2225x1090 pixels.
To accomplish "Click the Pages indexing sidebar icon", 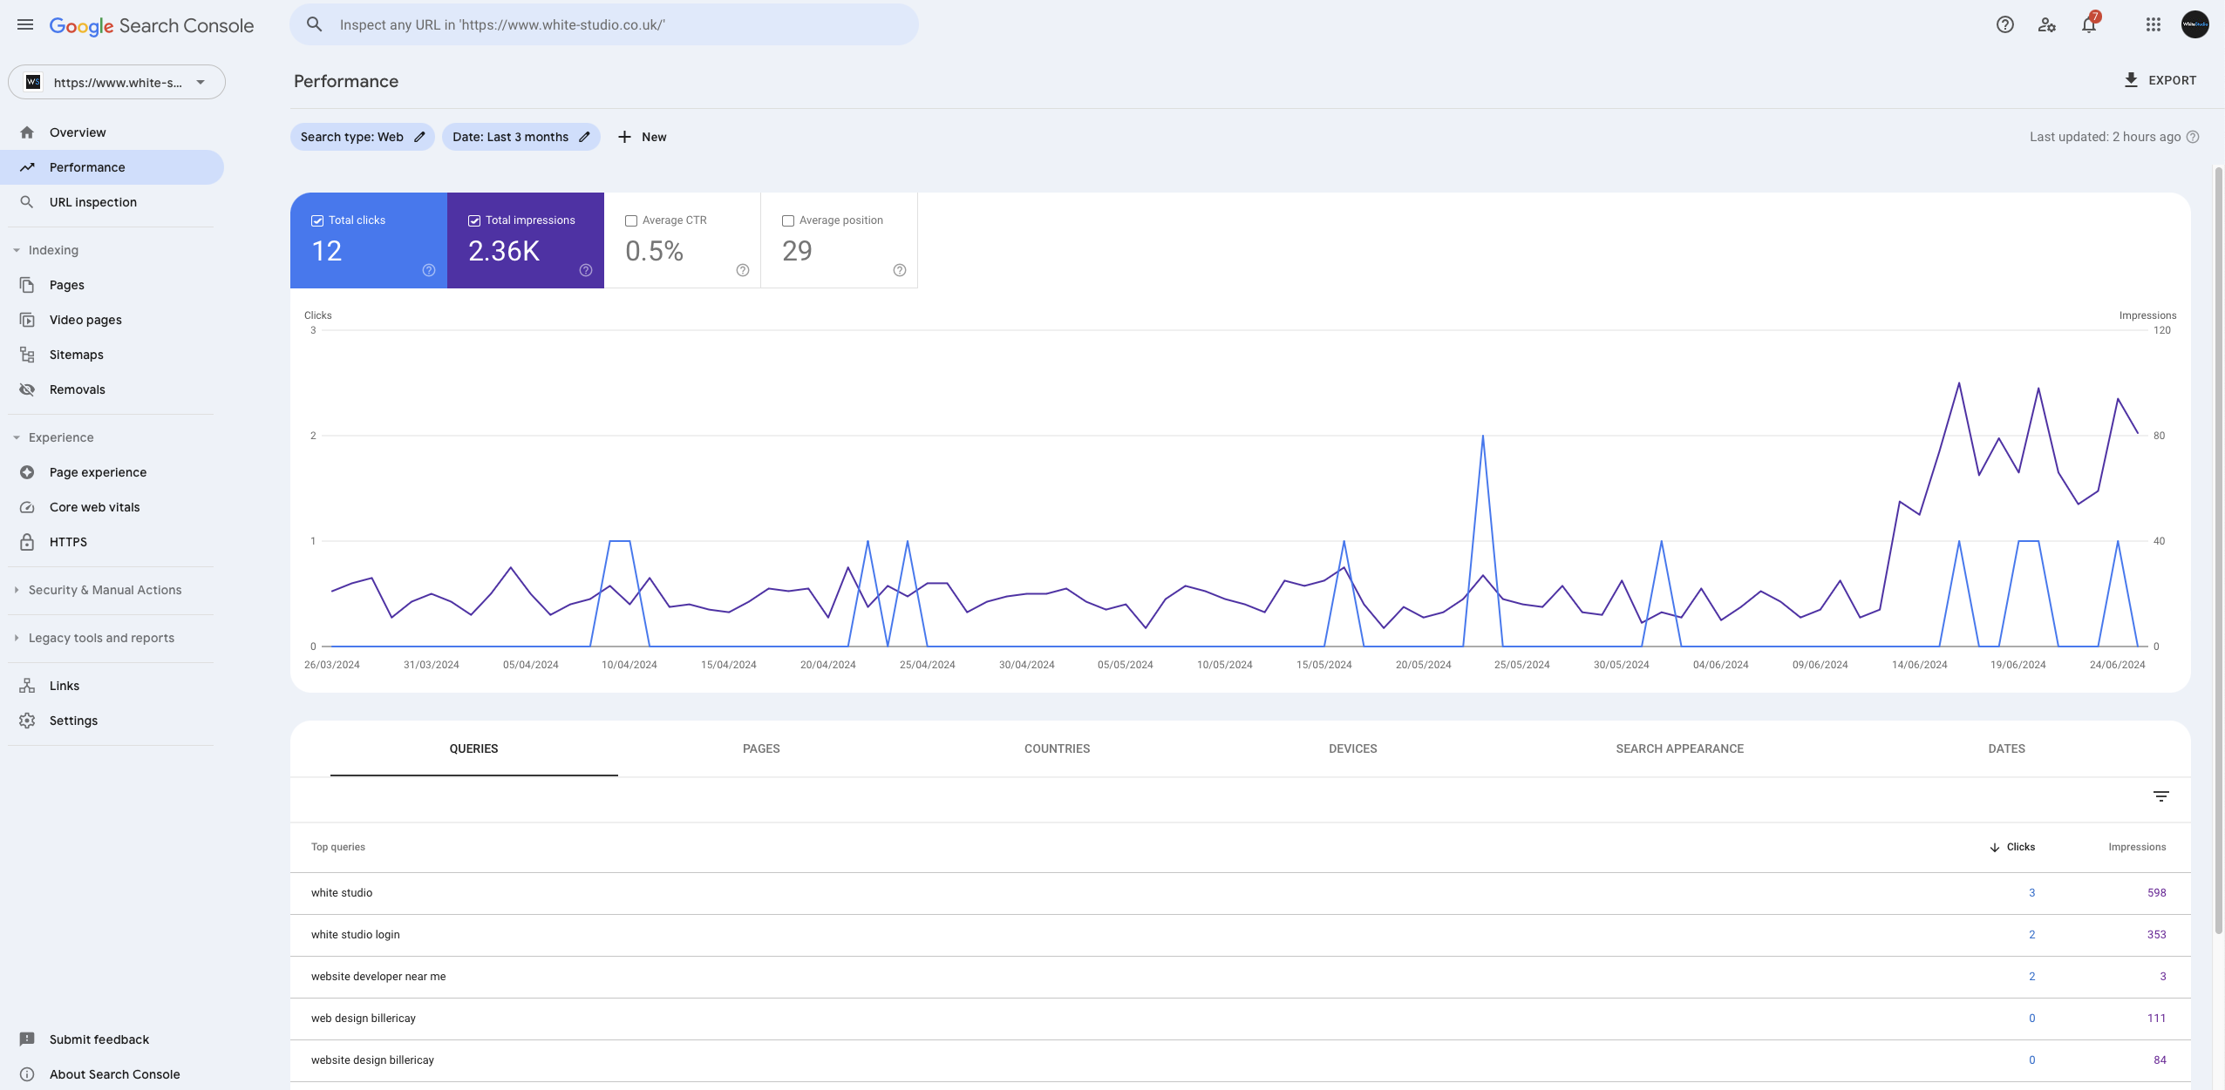I will (27, 285).
